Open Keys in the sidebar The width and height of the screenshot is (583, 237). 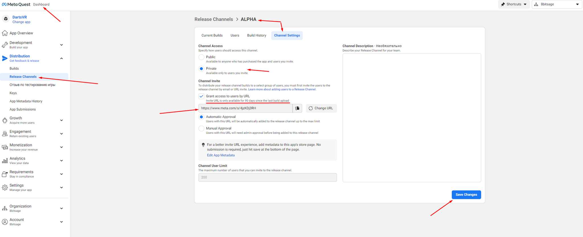click(x=13, y=93)
